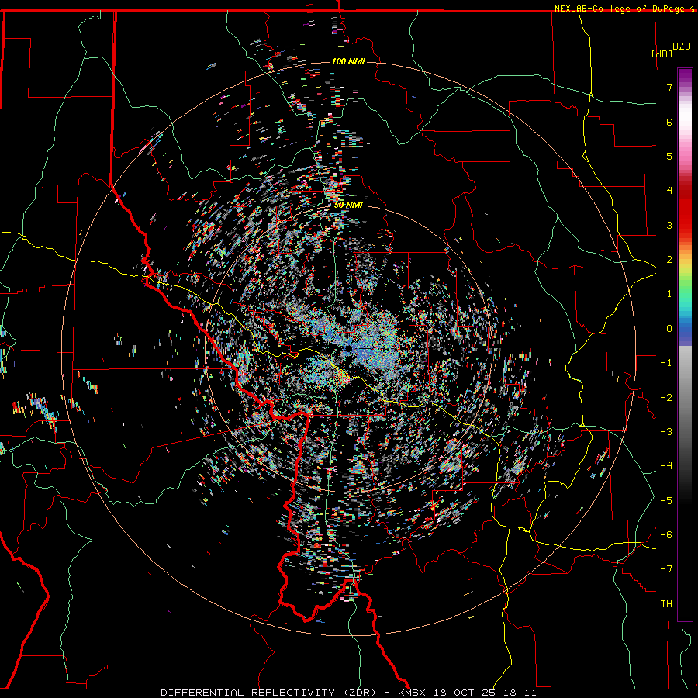Viewport: 698px width, 698px height.
Task: Click the 3 value on the scale
Action: (669, 225)
